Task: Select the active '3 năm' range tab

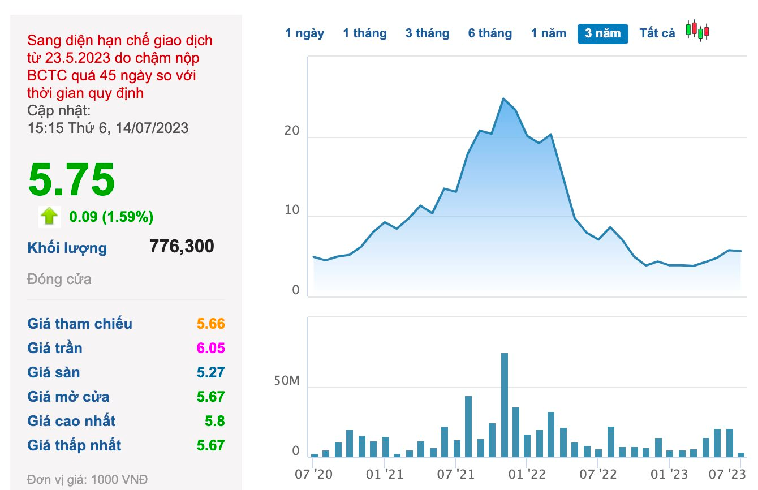Action: [x=602, y=33]
